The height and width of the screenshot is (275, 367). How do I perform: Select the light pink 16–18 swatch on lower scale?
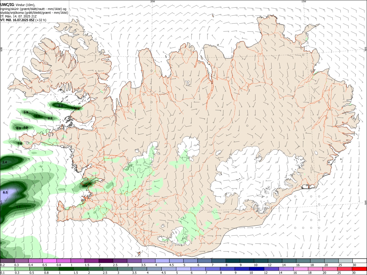click(301, 269)
